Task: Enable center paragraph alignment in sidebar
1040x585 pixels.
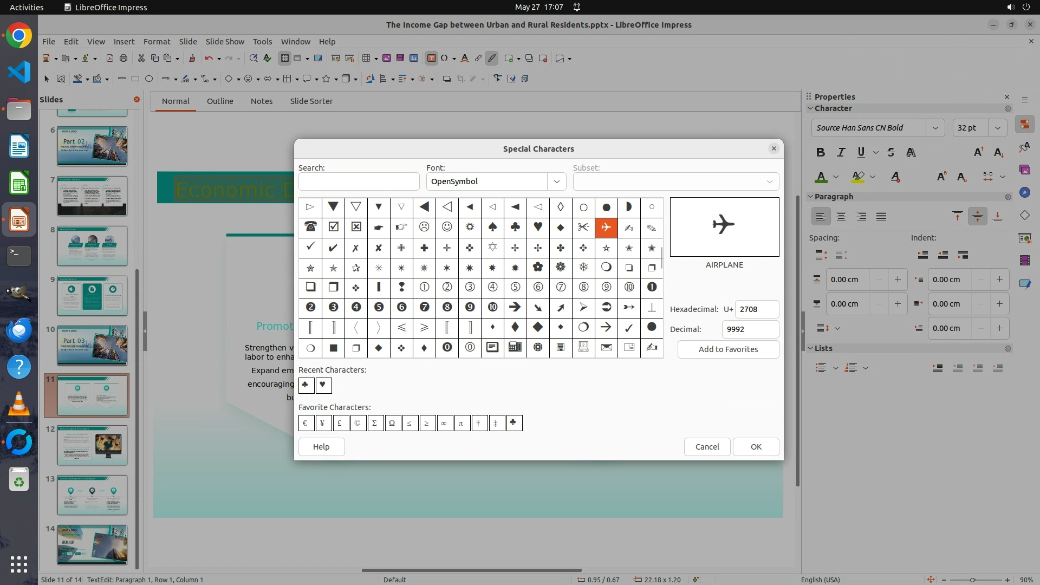Action: 841,217
